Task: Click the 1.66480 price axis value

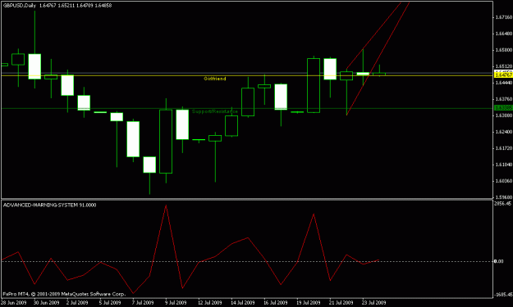Action: 504,34
